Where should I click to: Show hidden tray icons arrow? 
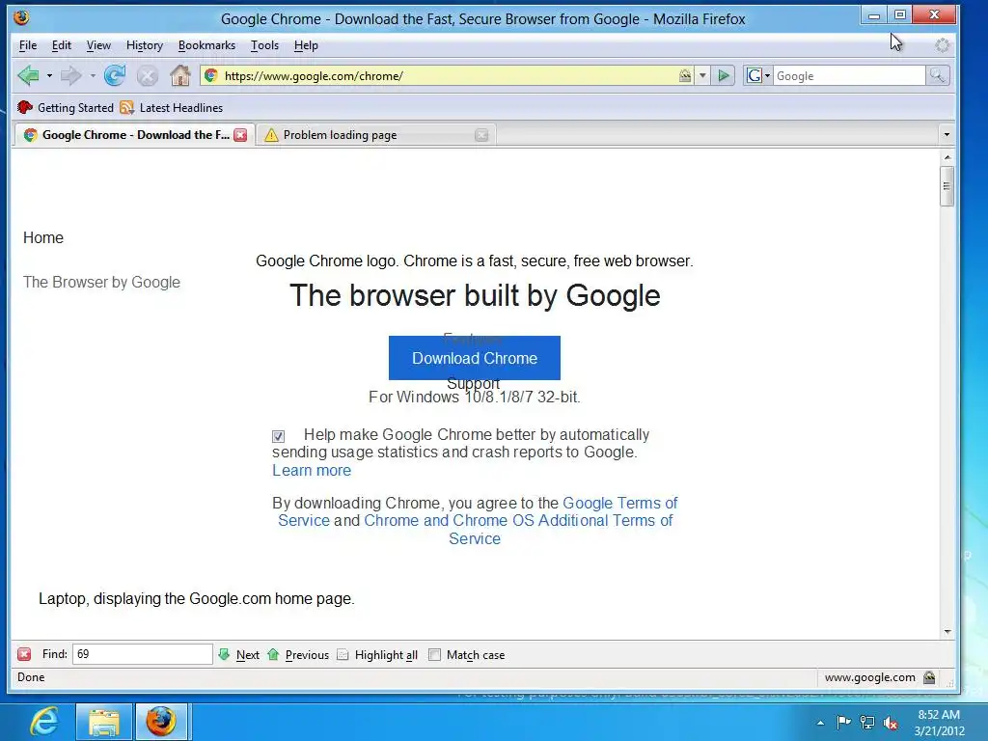(x=820, y=723)
